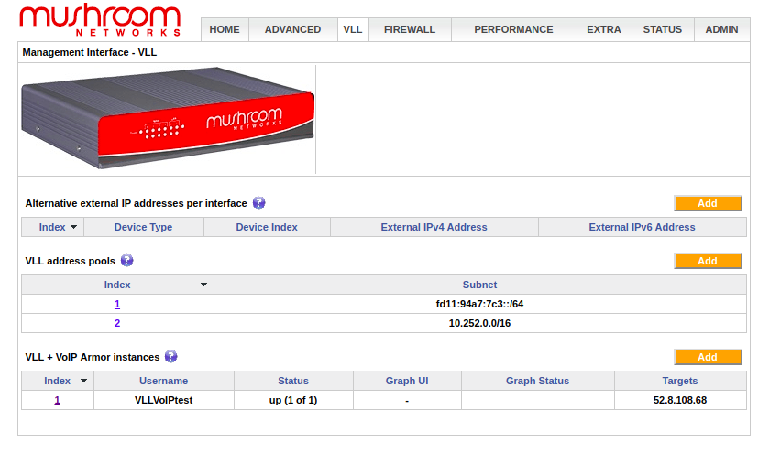Sort VLL address pools by Index arrow
The image size is (769, 452).
(203, 285)
